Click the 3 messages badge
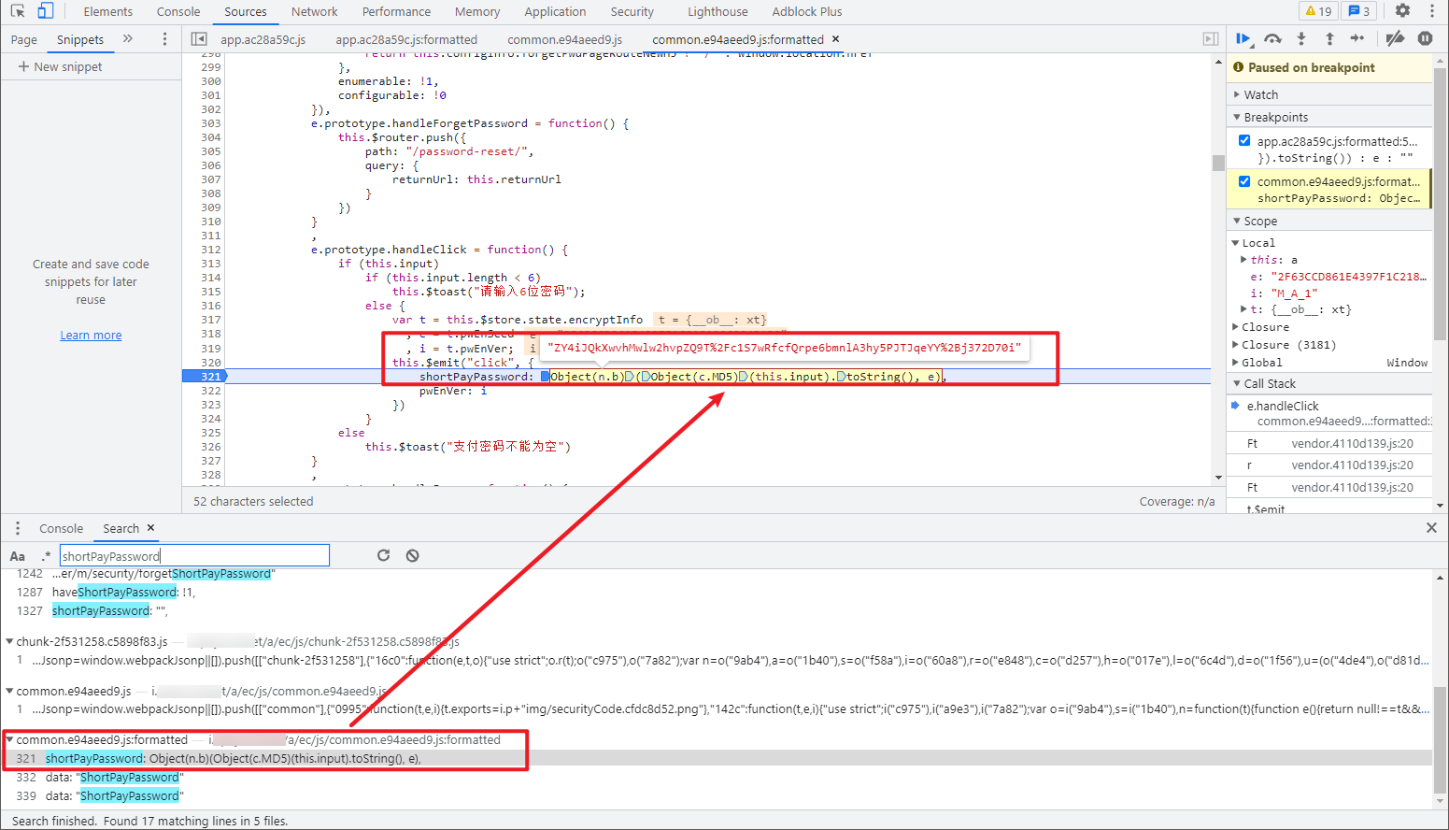This screenshot has width=1449, height=830. coord(1359,11)
